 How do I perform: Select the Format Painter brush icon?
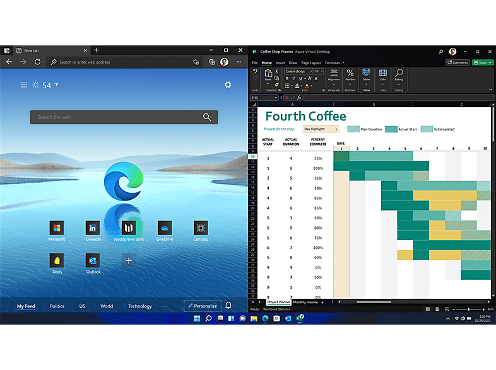pyautogui.click(x=276, y=84)
